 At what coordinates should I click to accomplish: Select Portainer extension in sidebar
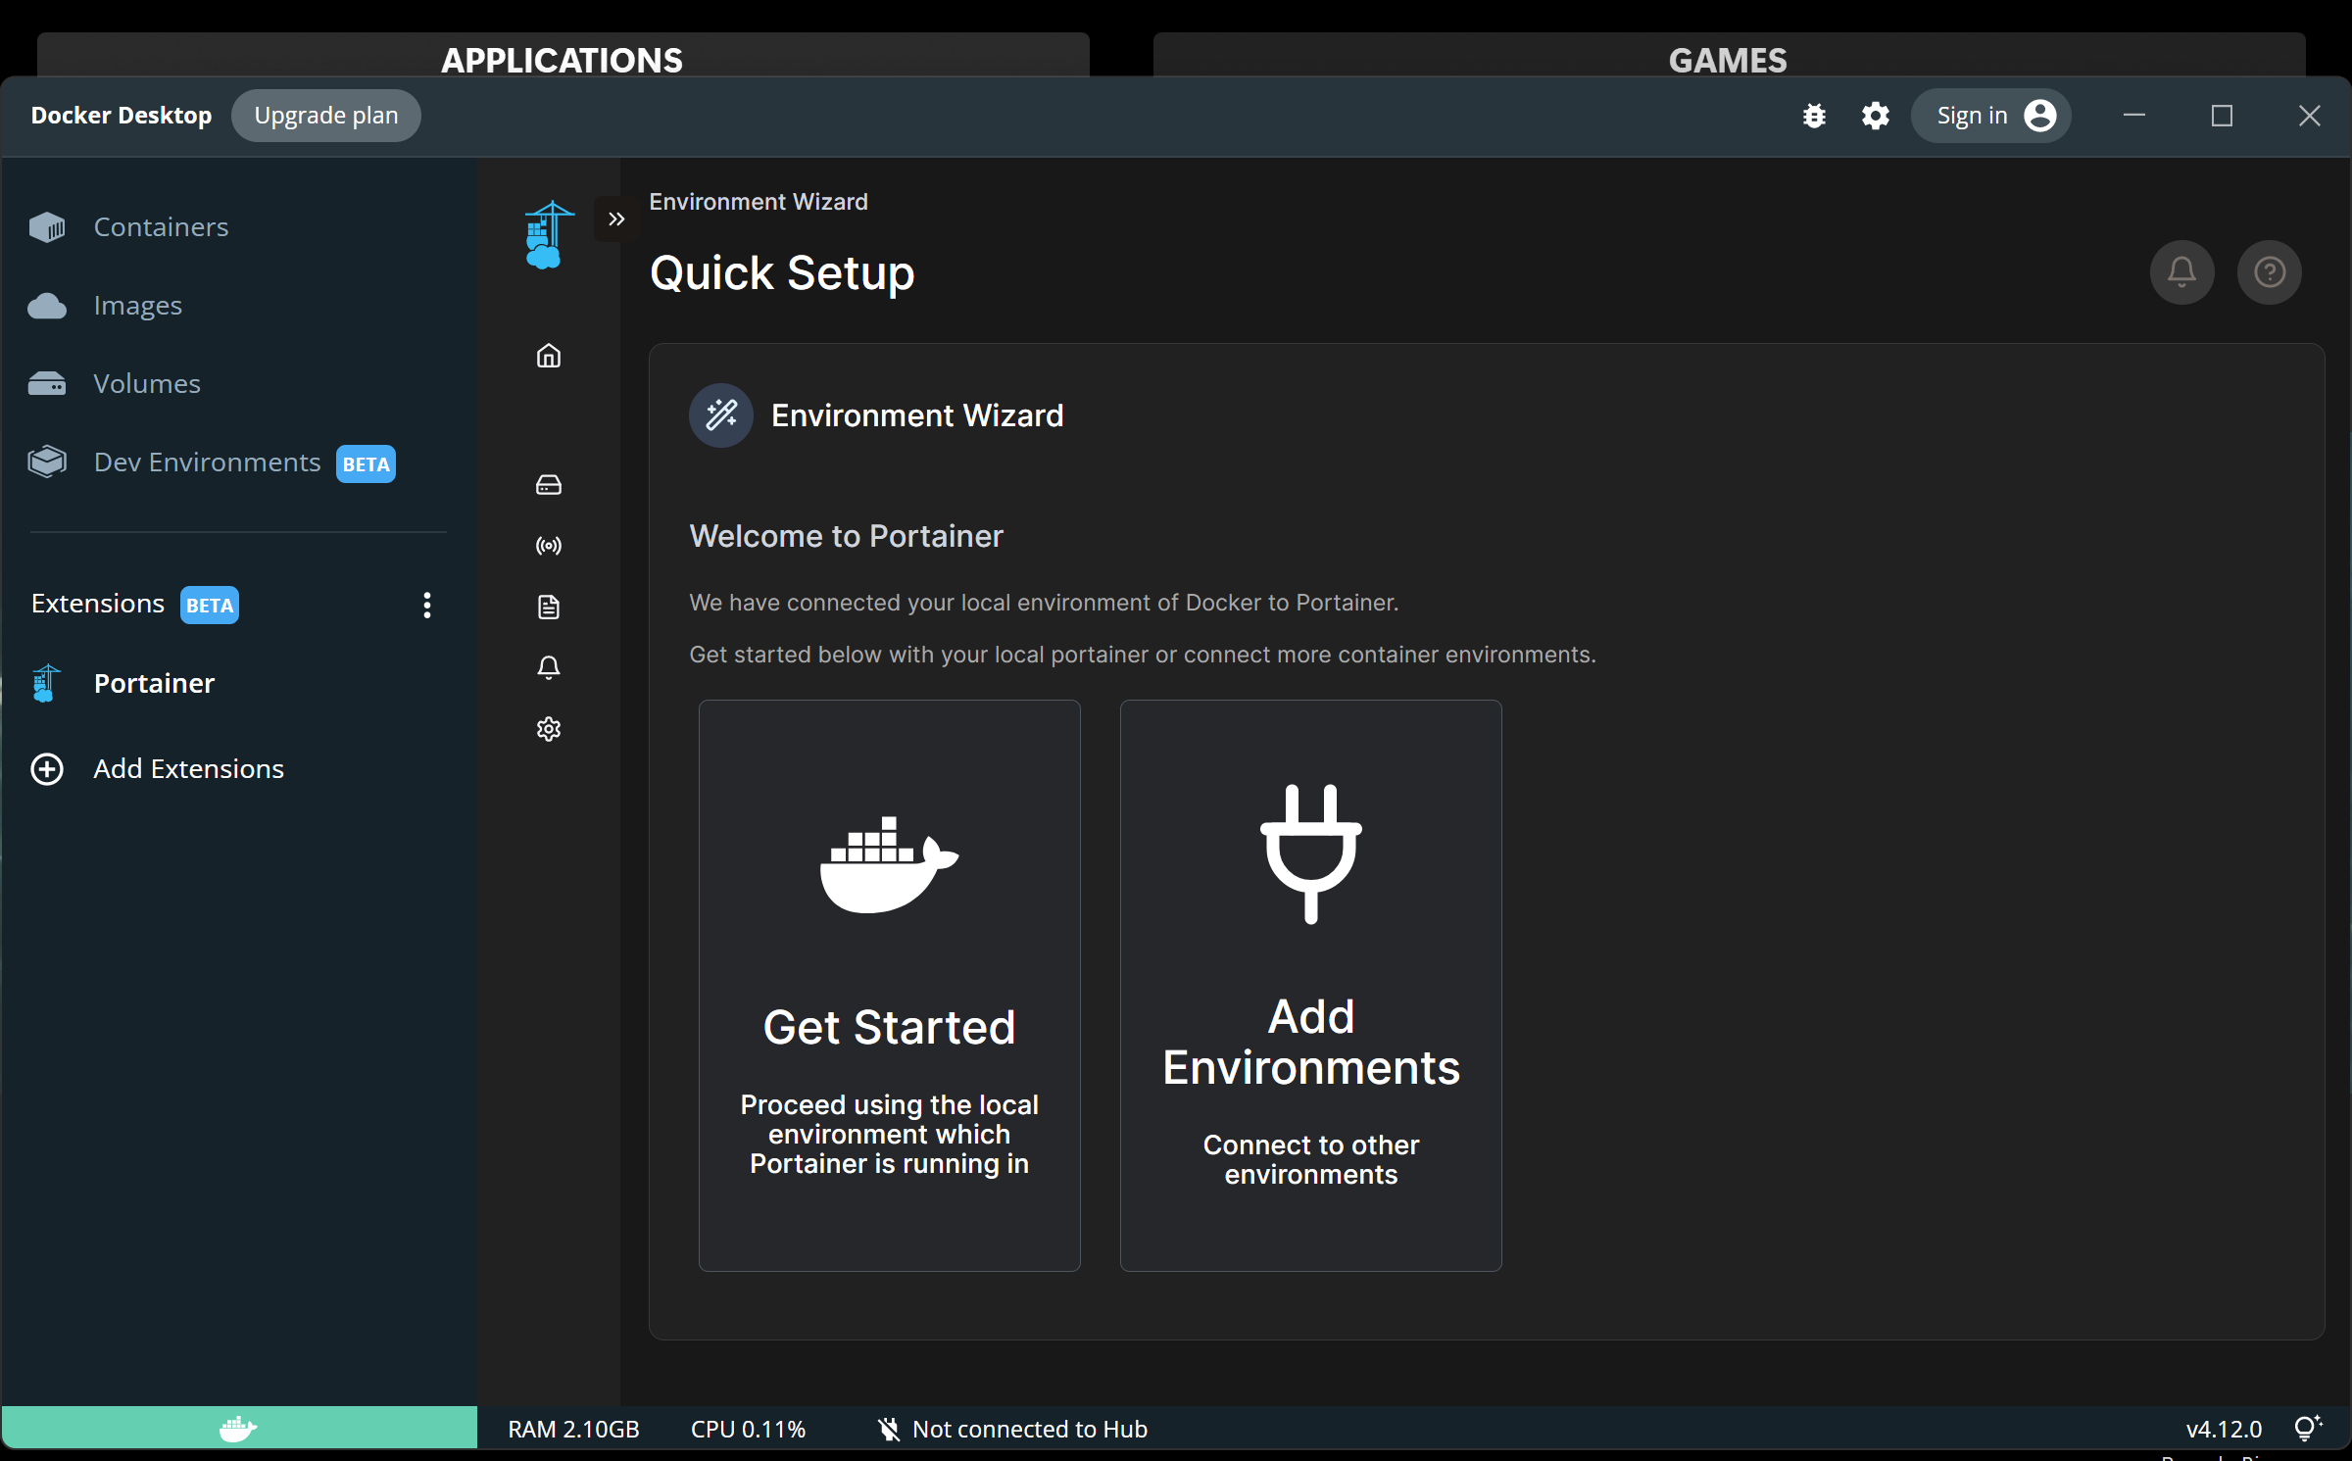coord(154,683)
